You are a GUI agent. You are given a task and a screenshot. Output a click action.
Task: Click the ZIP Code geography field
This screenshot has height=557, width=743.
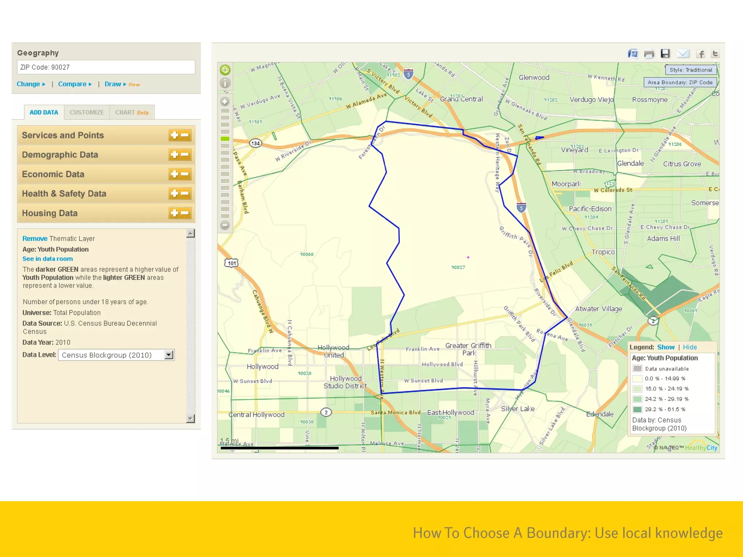[x=106, y=67]
